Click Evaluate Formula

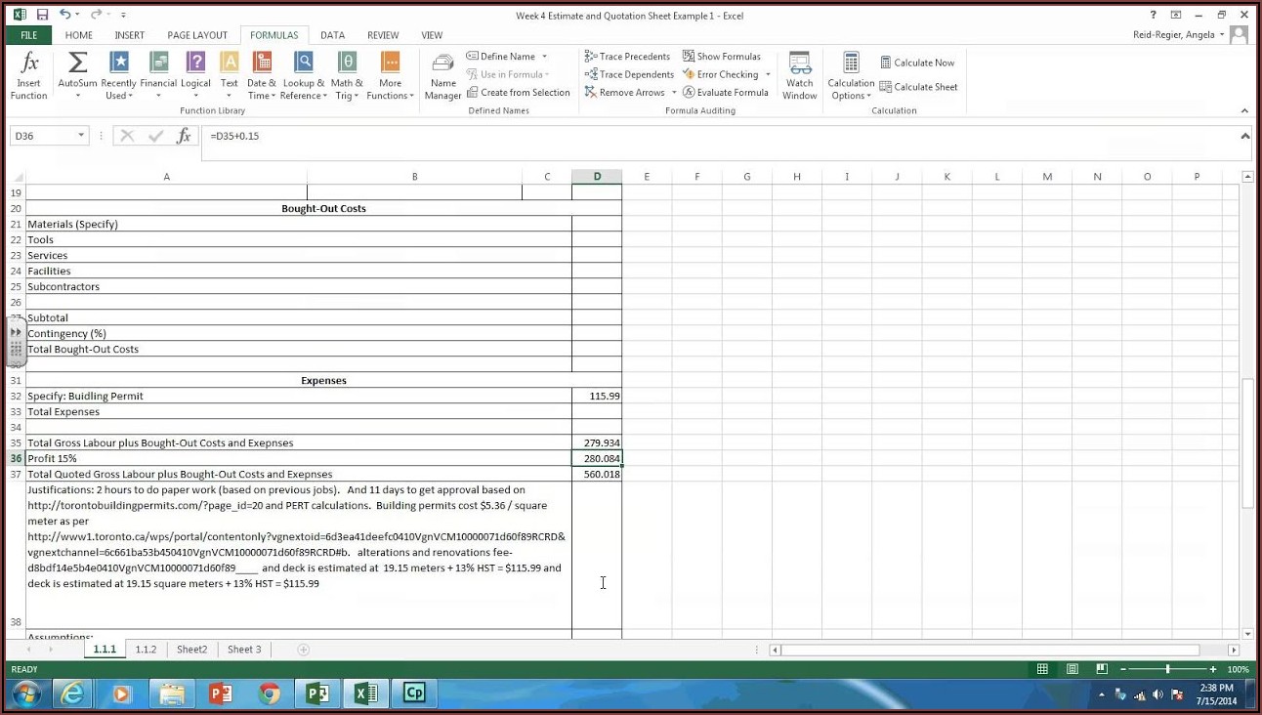(x=726, y=93)
